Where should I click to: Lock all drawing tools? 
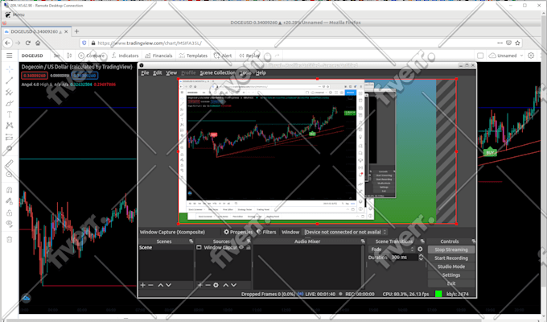tap(10, 213)
